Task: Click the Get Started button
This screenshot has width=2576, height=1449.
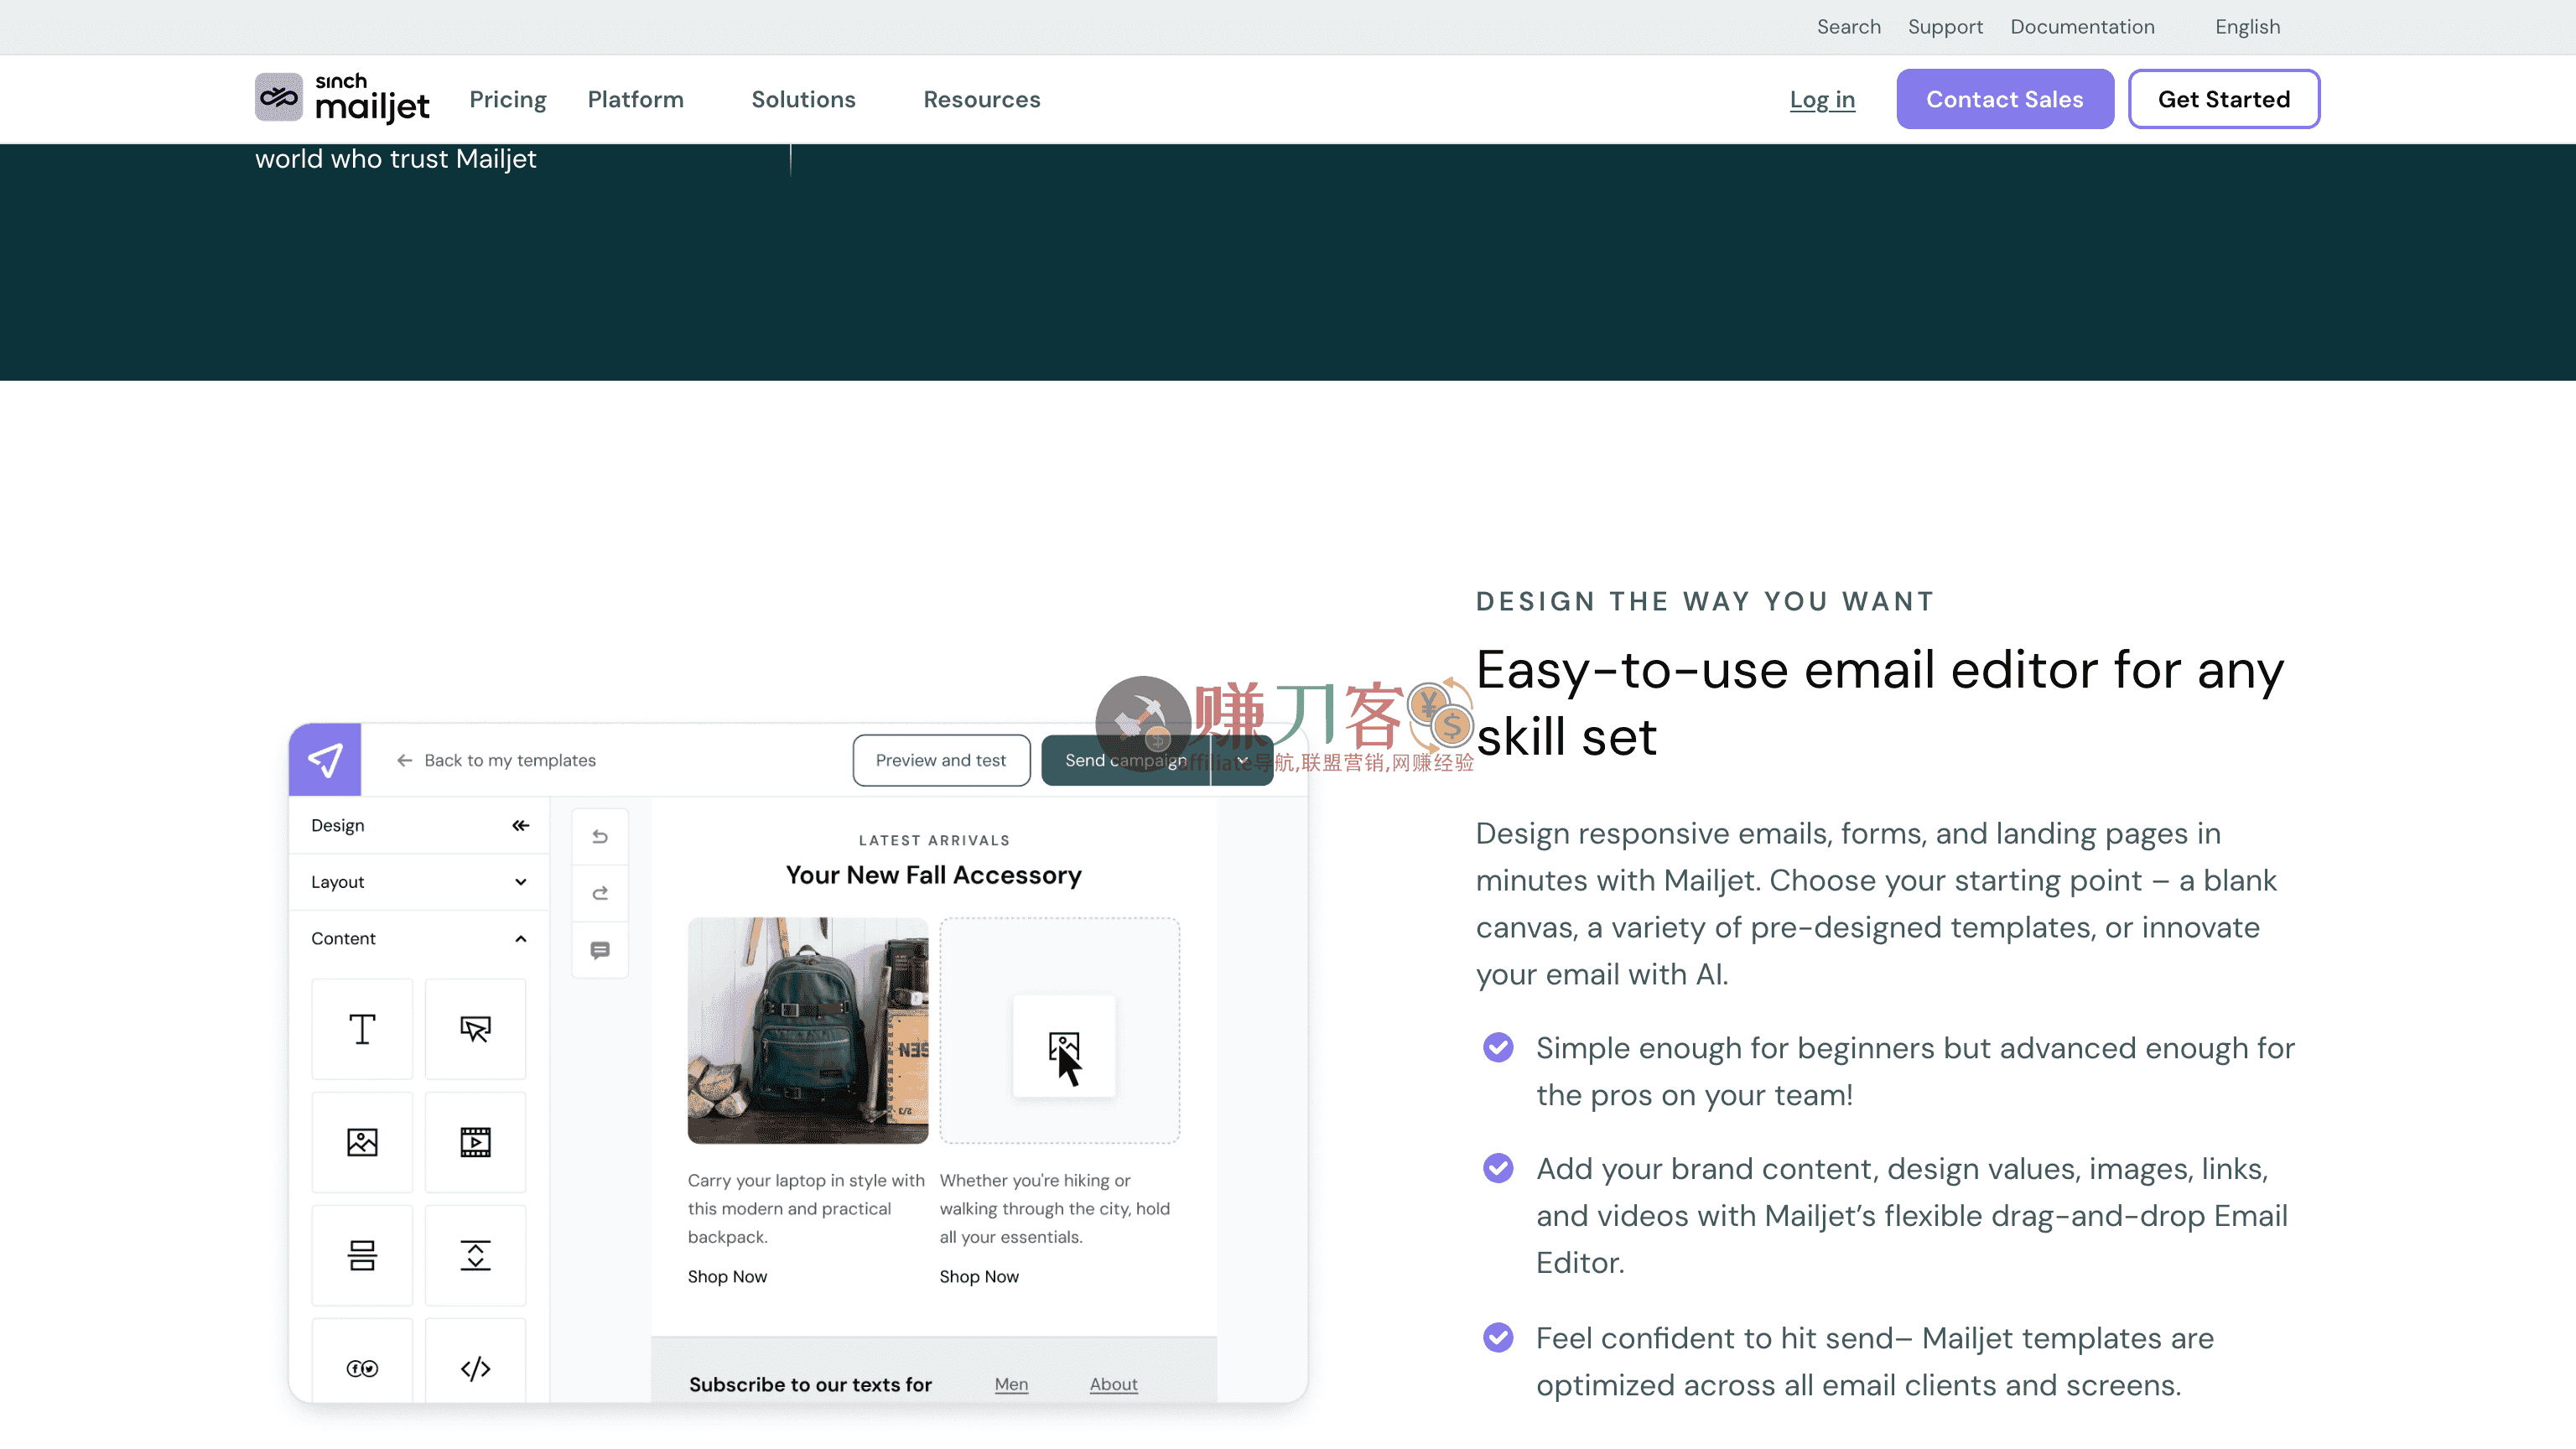Action: point(2223,99)
